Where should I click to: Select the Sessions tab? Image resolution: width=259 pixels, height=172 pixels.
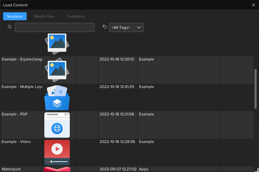15,16
